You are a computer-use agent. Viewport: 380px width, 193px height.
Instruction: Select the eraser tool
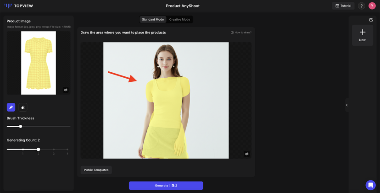pos(23,107)
